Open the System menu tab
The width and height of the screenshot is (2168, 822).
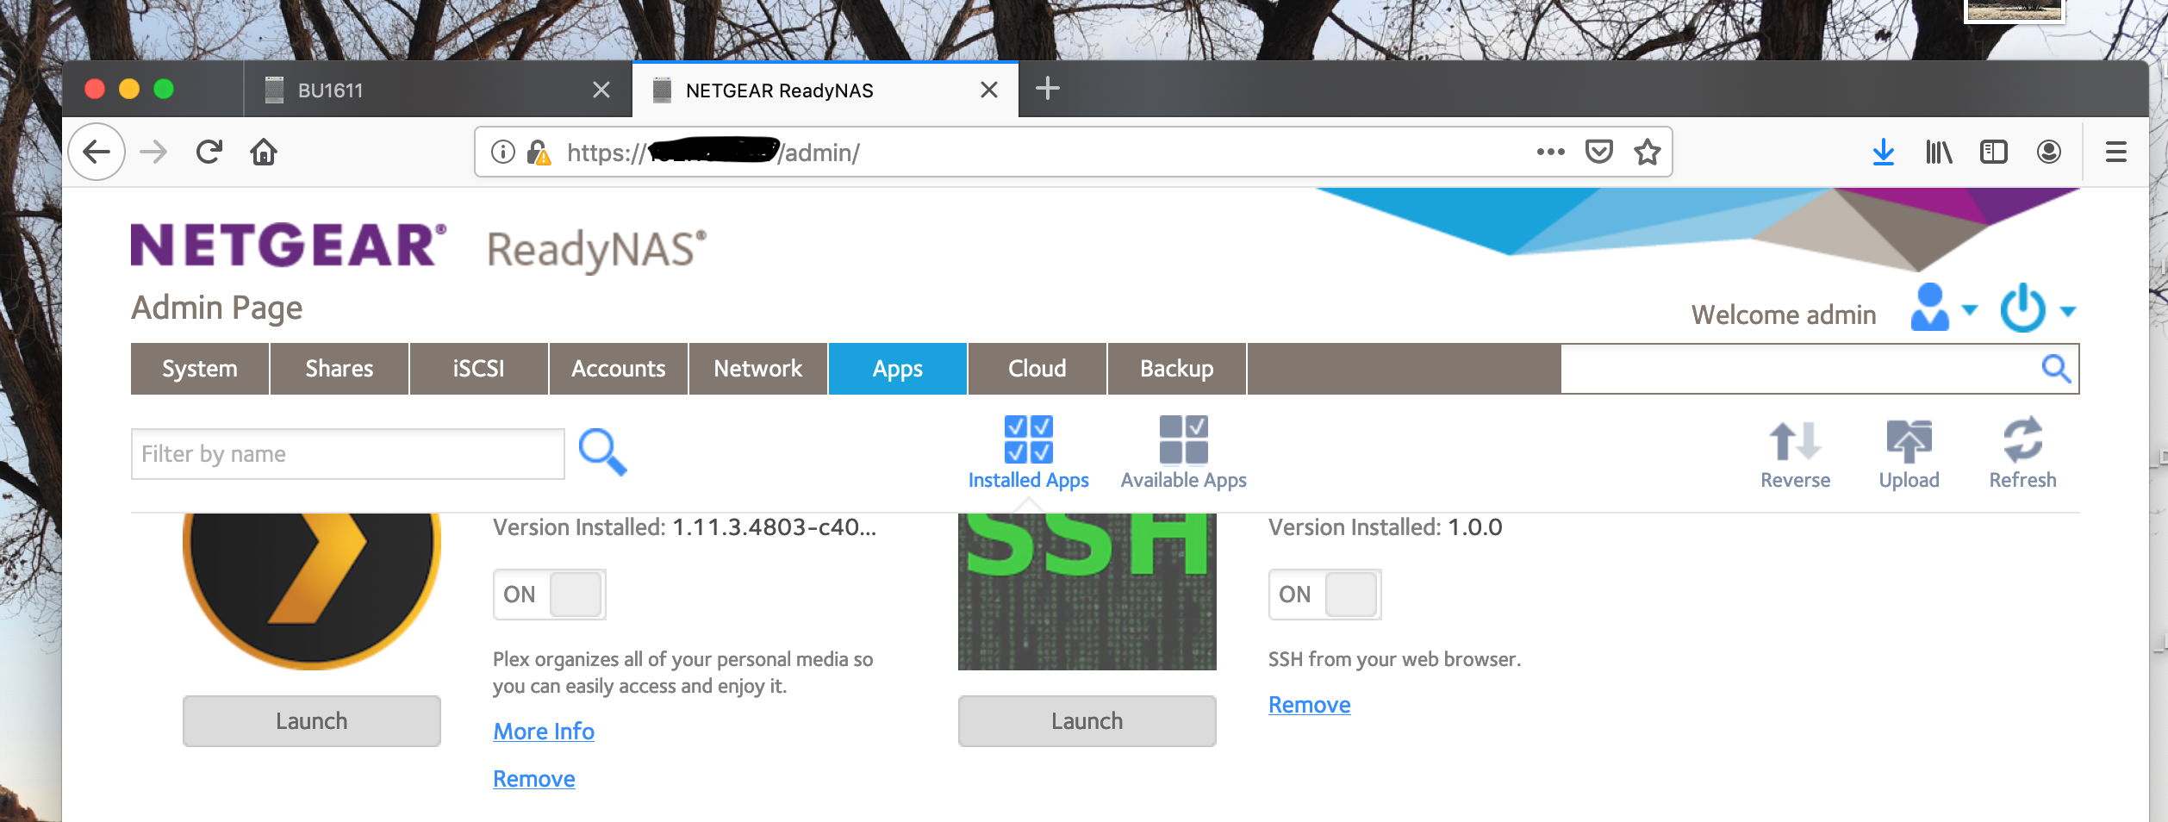tap(200, 369)
